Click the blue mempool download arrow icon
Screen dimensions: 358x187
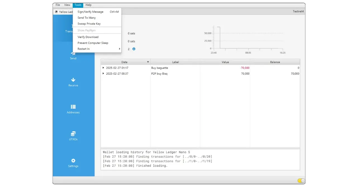[134, 49]
